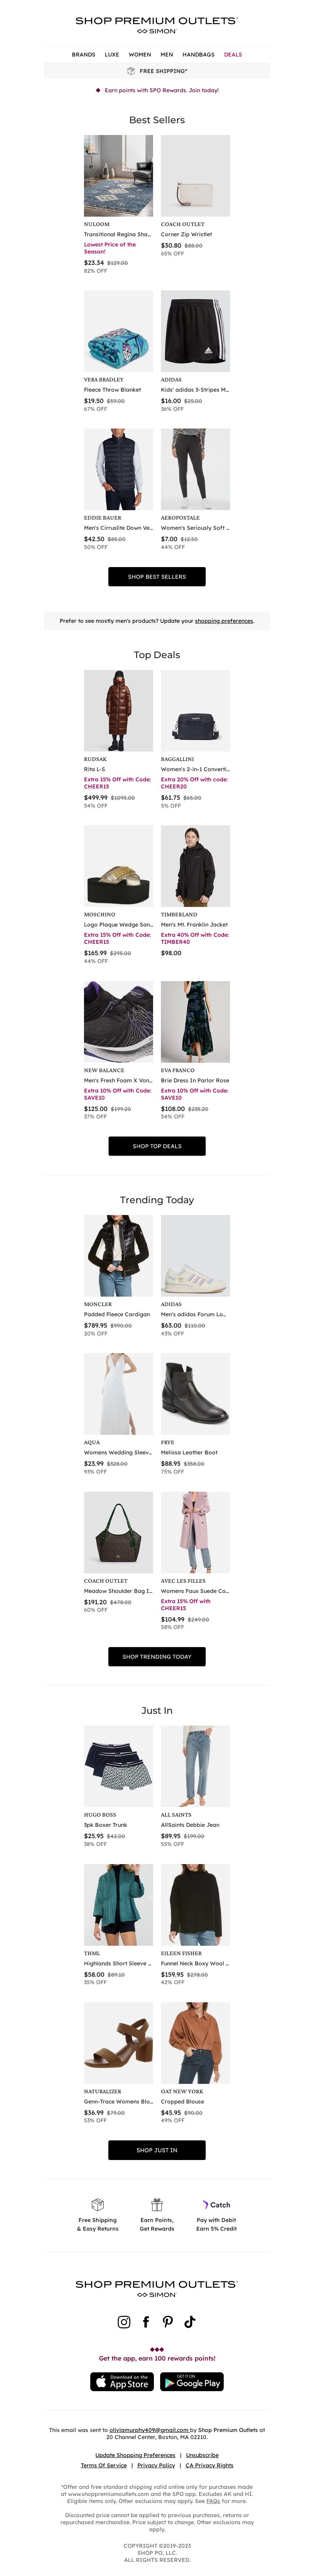
Task: Open the Brands menu item
Action: tap(84, 55)
